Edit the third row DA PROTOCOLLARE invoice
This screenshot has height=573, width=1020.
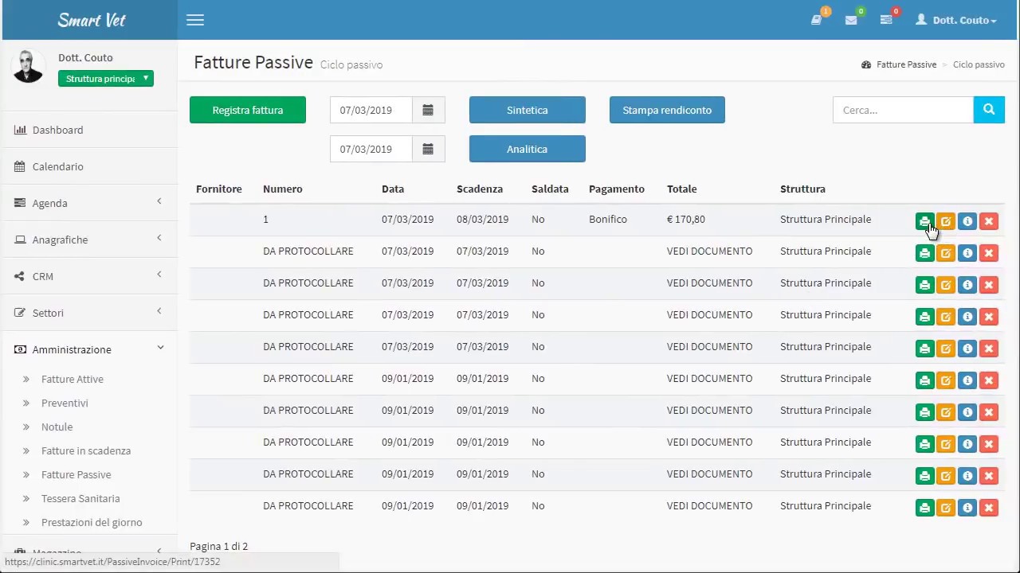pos(946,285)
